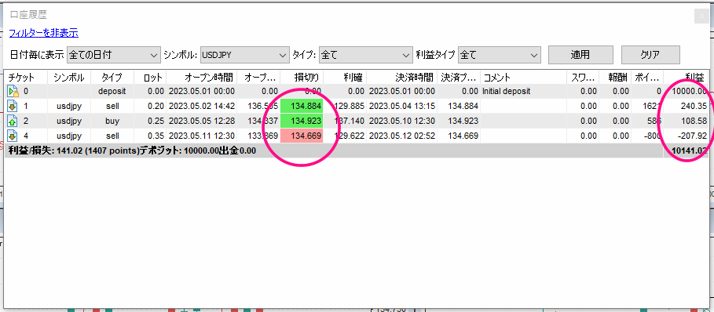Open the 利益タイプ filter dropdown
Screen dimensions: 714x312
click(500, 55)
